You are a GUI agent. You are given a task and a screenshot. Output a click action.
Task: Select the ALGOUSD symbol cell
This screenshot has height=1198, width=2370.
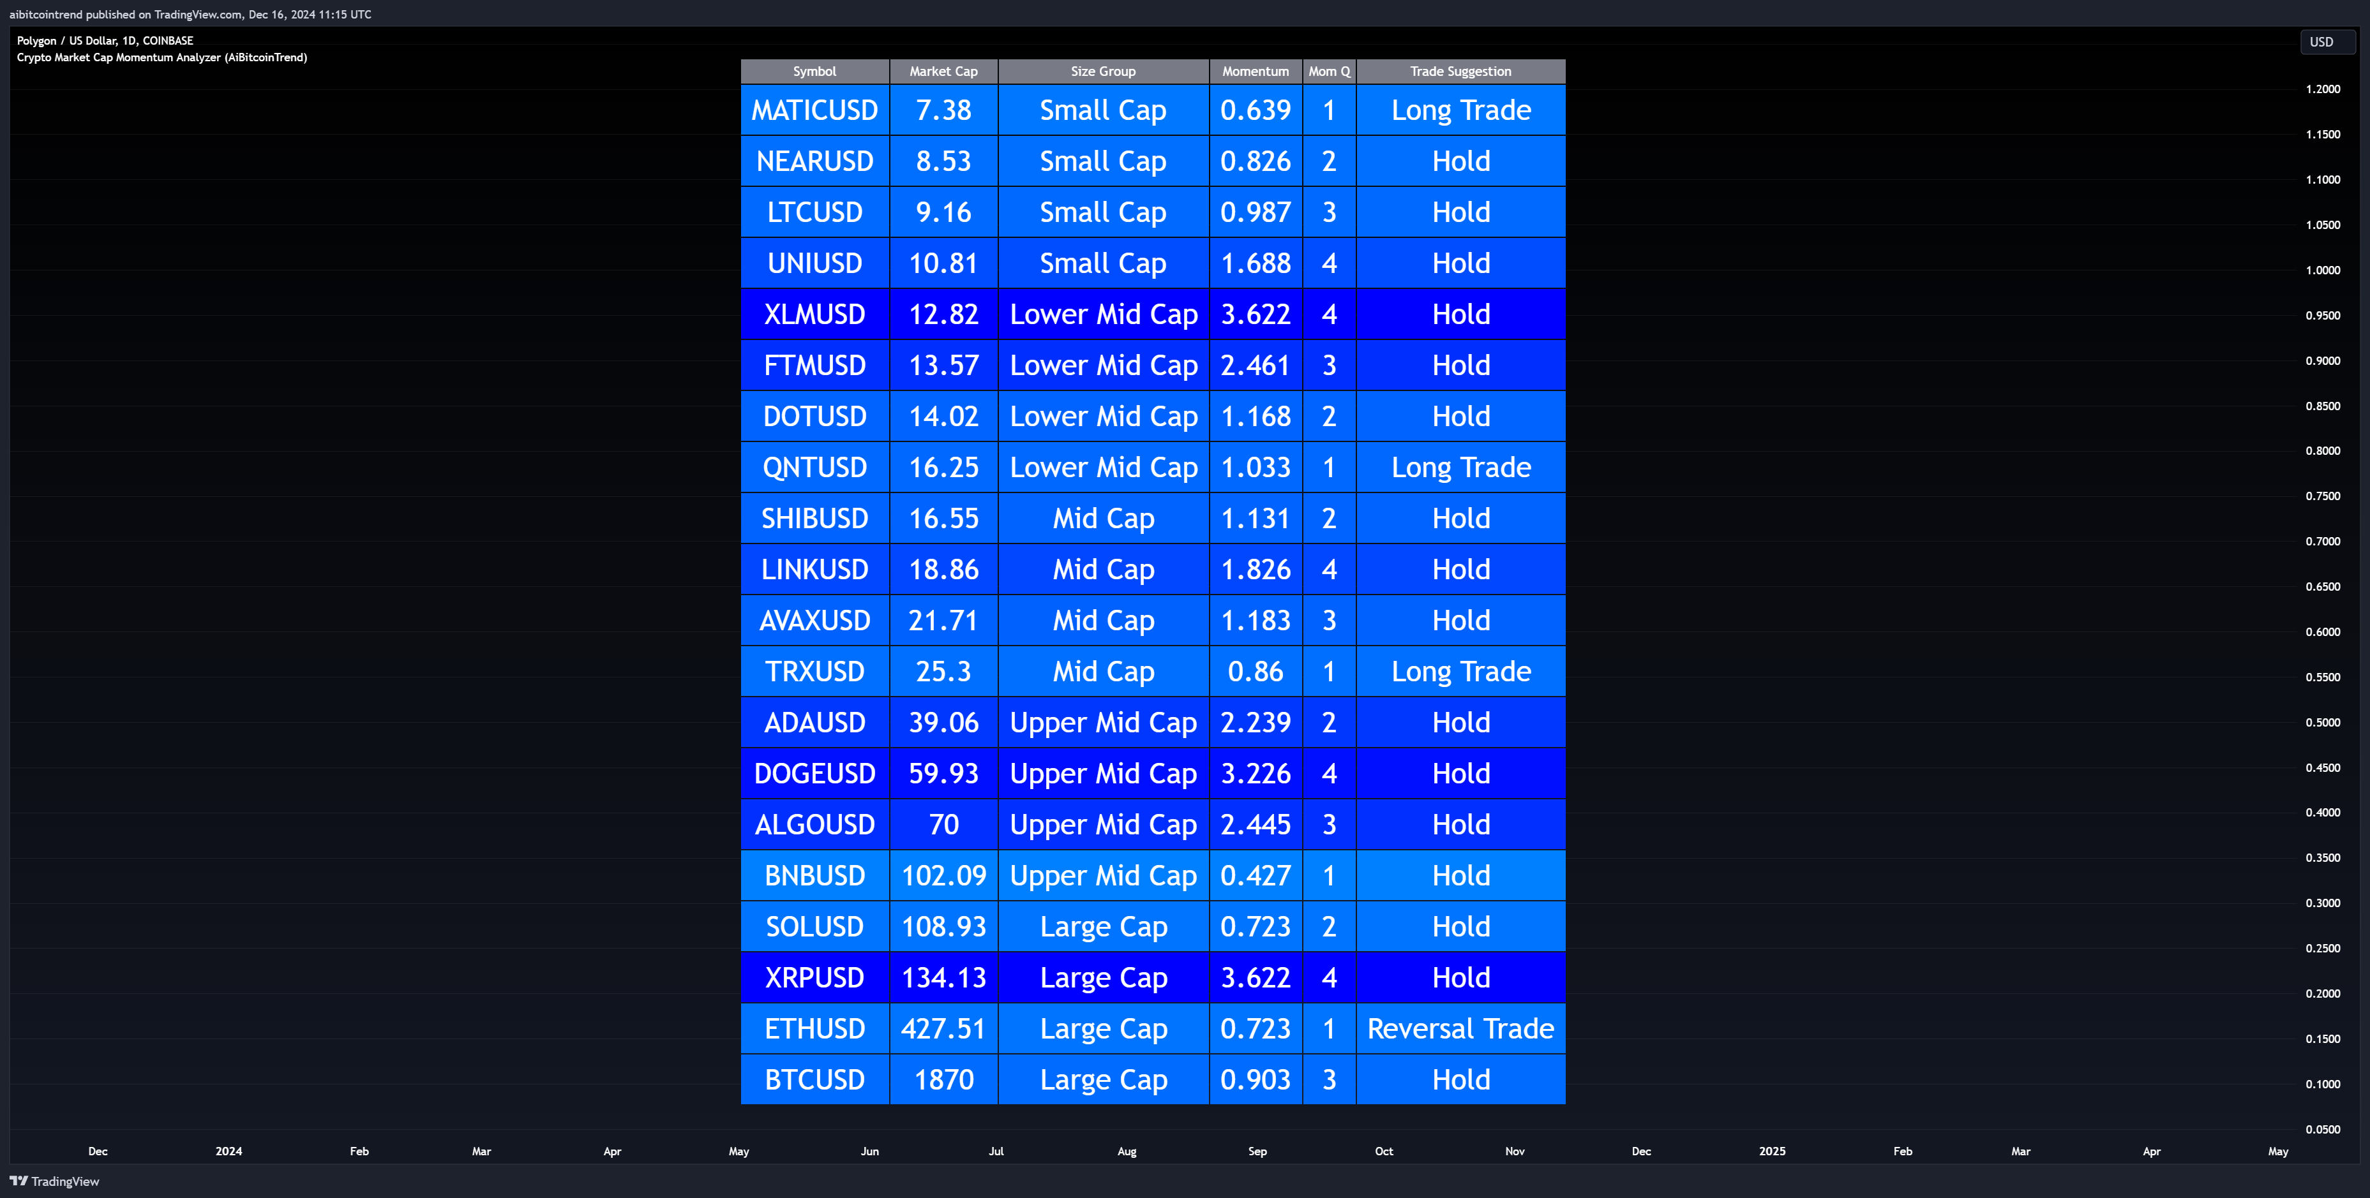point(814,825)
